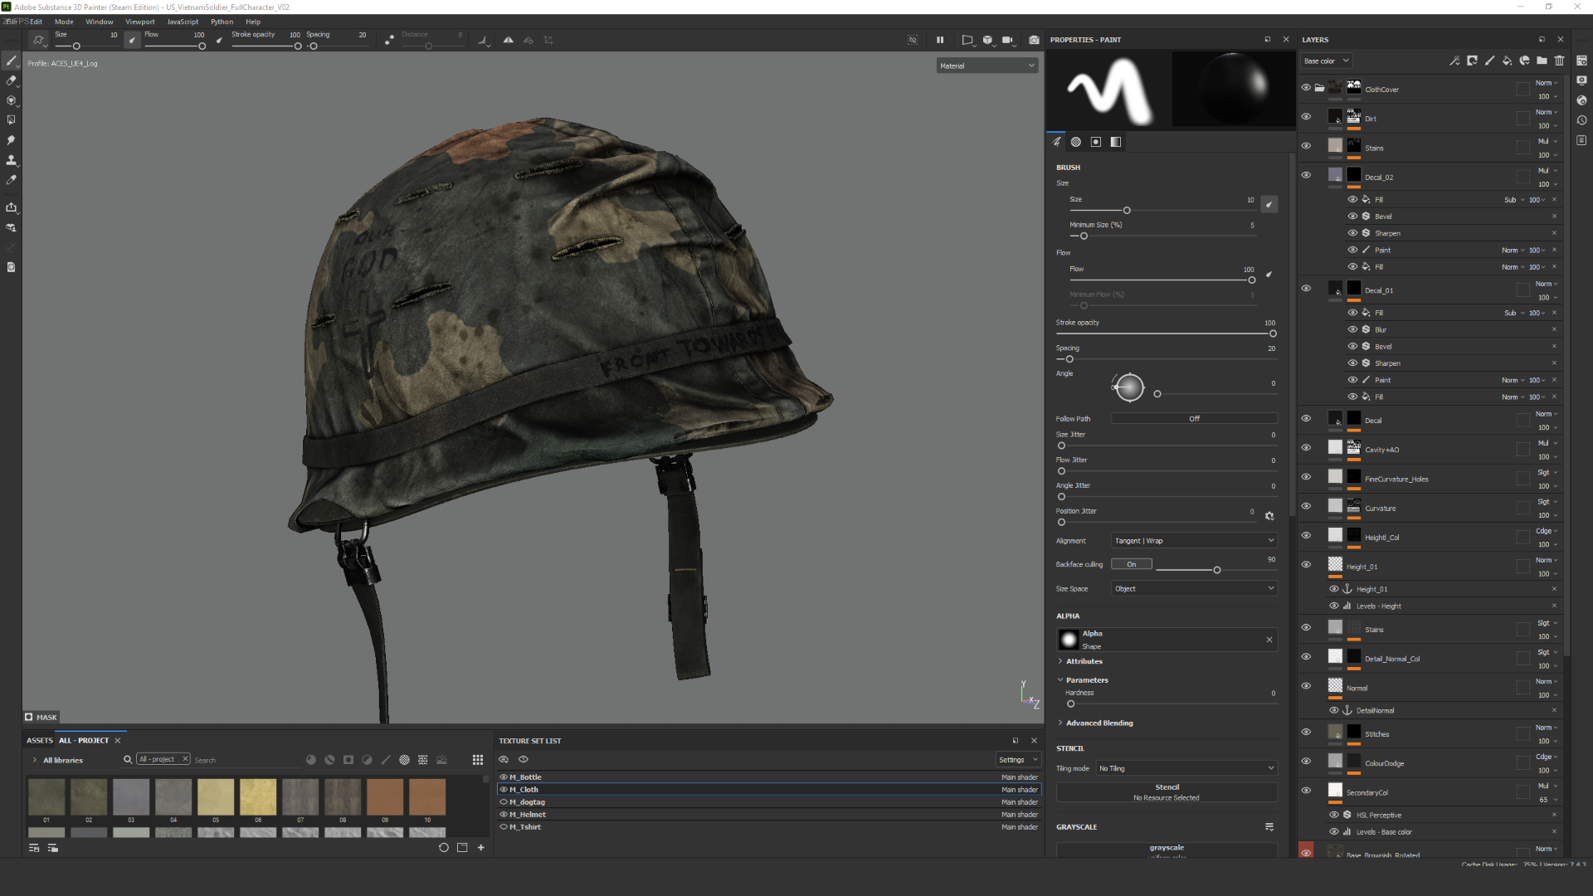The image size is (1593, 896).
Task: Open the Viewport menu
Action: coord(139,22)
